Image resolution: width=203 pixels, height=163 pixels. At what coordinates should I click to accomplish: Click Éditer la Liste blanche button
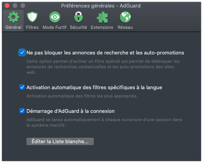point(60,142)
